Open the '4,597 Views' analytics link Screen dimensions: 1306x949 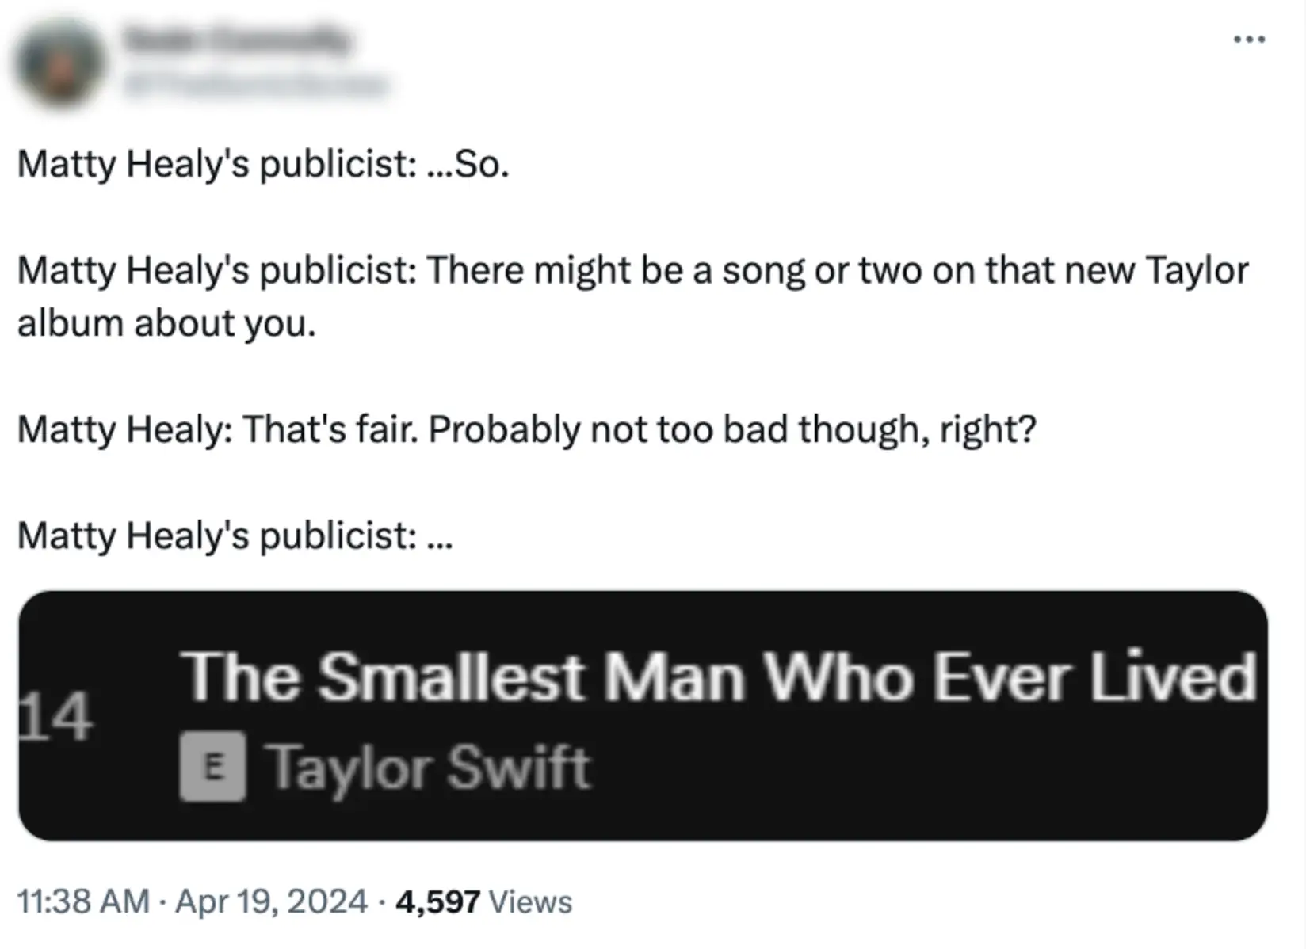click(474, 901)
